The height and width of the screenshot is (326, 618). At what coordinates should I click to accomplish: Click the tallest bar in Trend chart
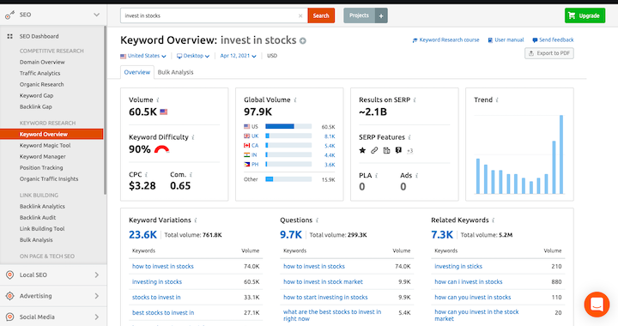(561, 154)
